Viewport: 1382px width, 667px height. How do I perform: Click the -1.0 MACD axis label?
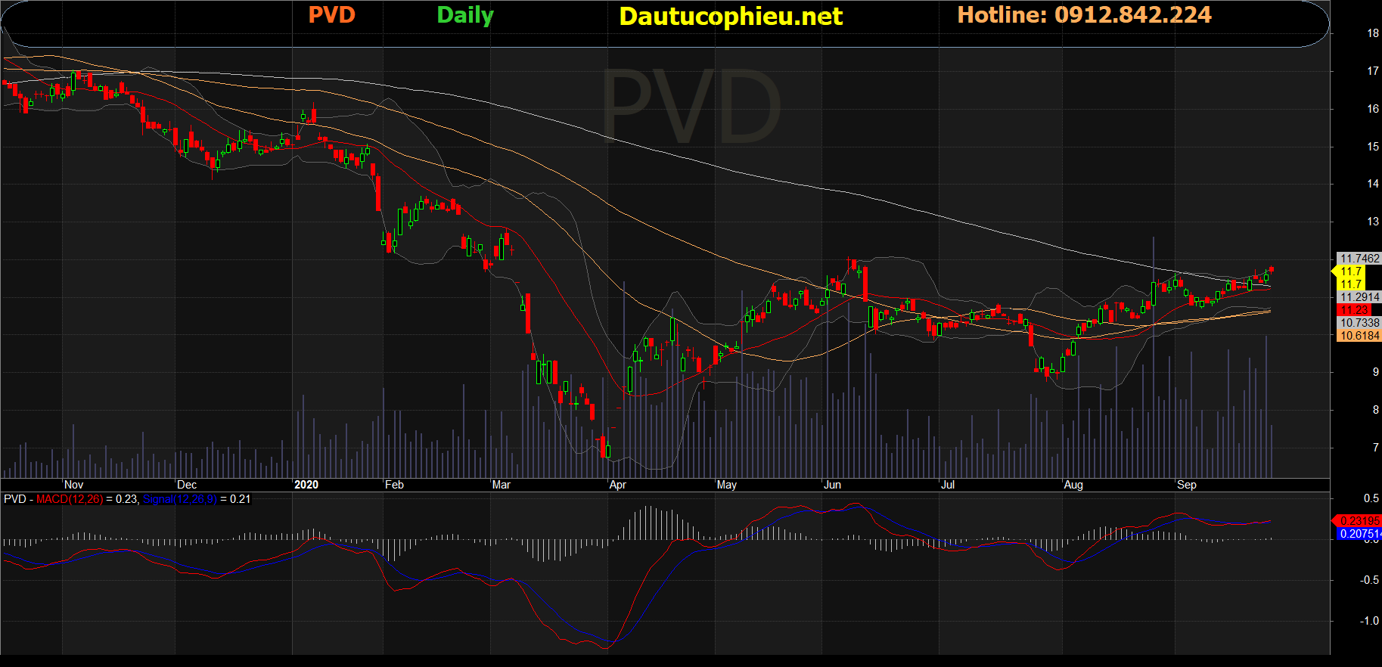(x=1369, y=621)
